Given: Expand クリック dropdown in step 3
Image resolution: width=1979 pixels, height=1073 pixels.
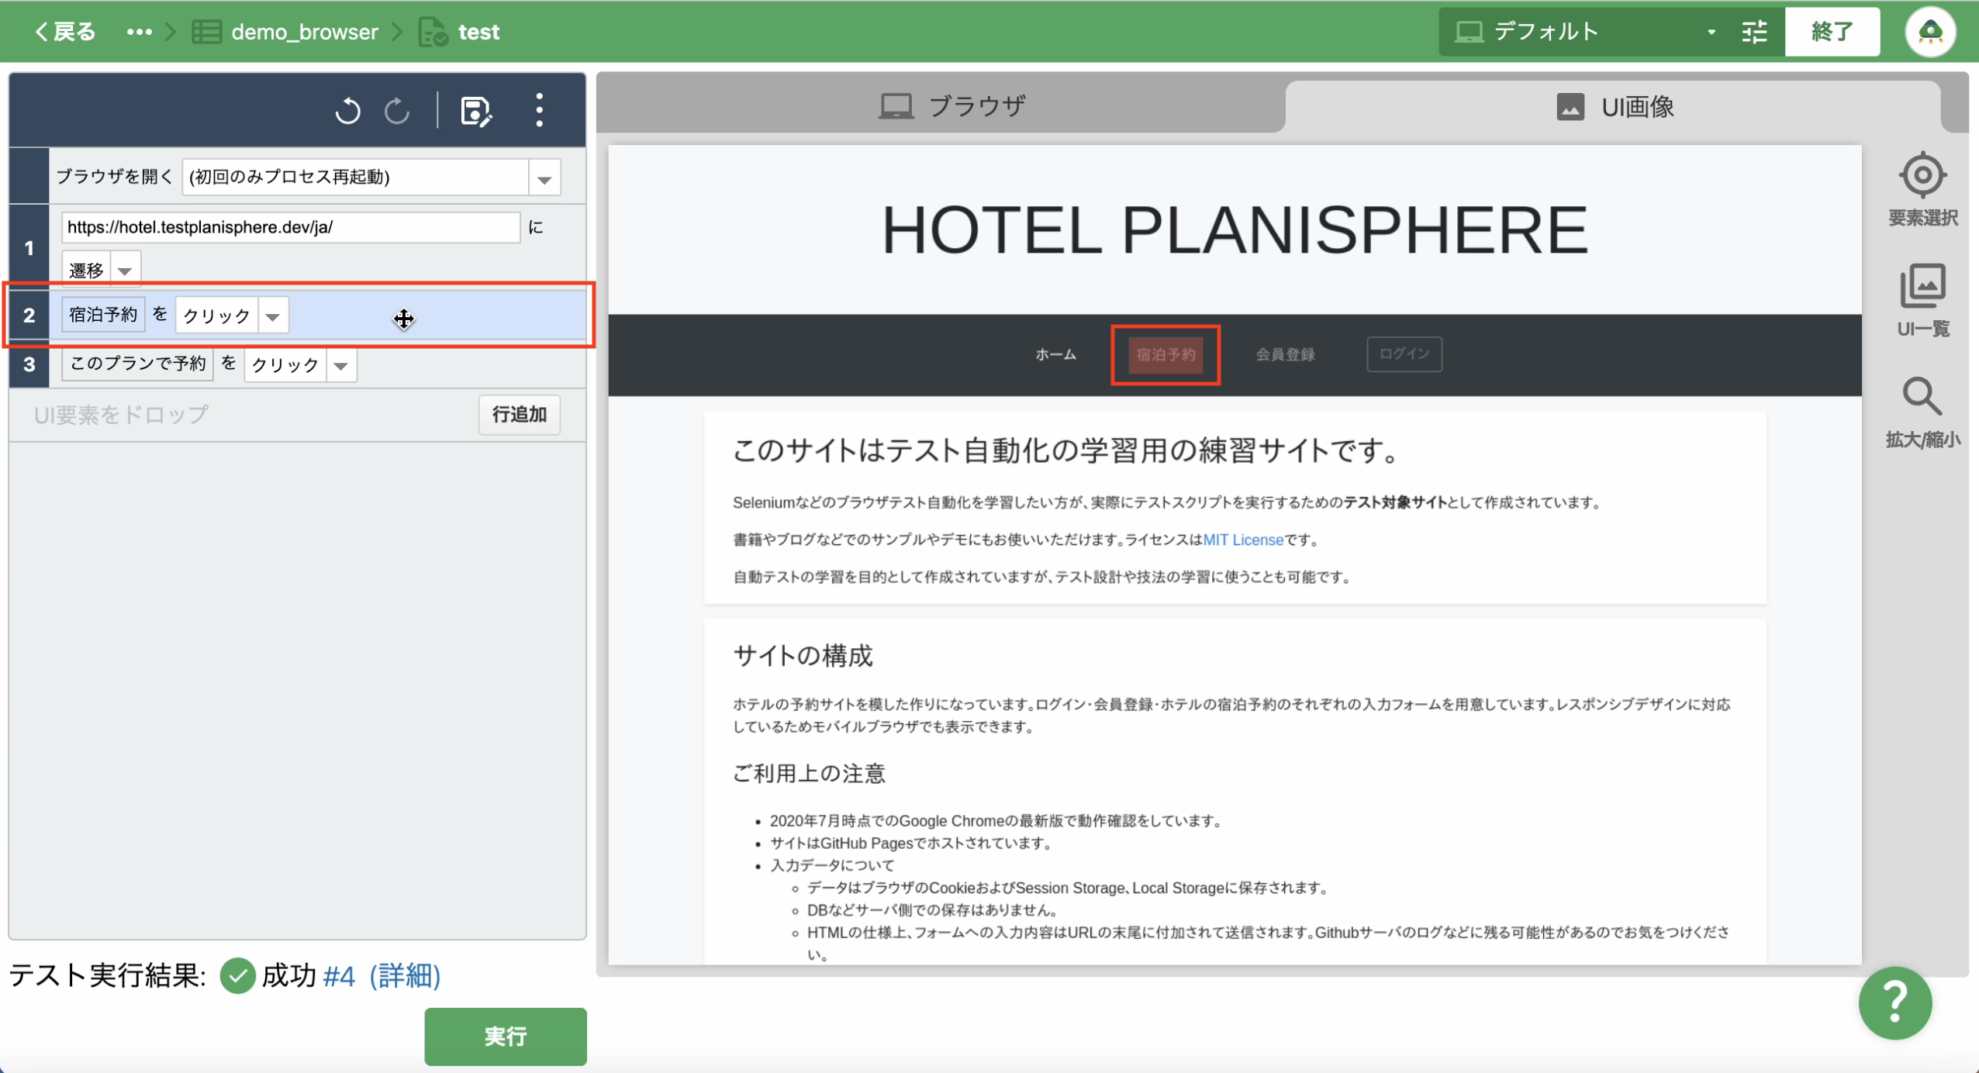Looking at the screenshot, I should click(340, 365).
